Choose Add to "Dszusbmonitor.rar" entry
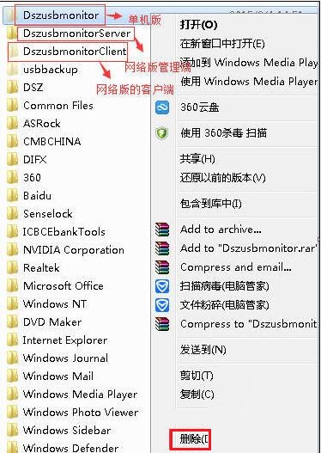Viewport: 321px width, 453px height. (249, 248)
